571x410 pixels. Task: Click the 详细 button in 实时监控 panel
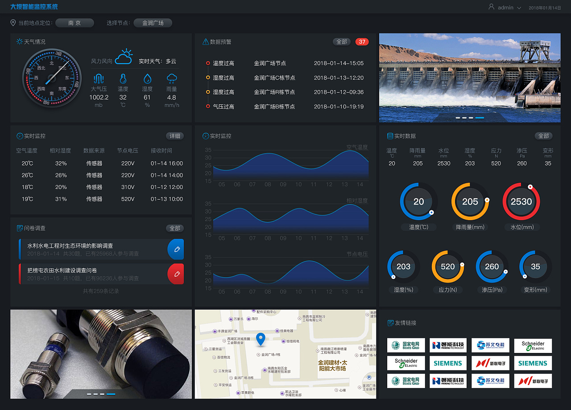click(175, 136)
